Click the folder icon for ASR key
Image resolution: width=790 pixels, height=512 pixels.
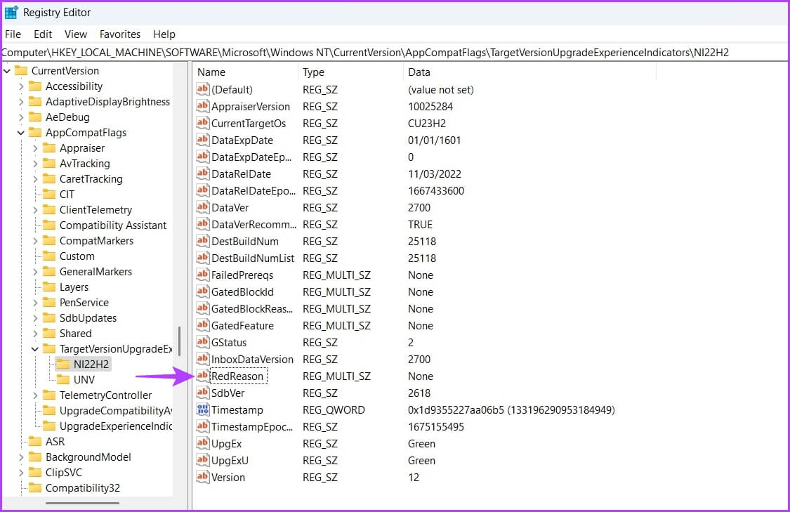point(35,442)
